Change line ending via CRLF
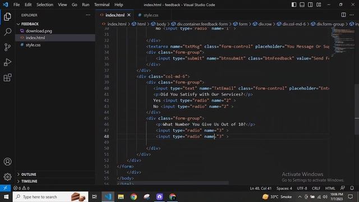Viewport: 359px width, 202px height. [x=316, y=189]
